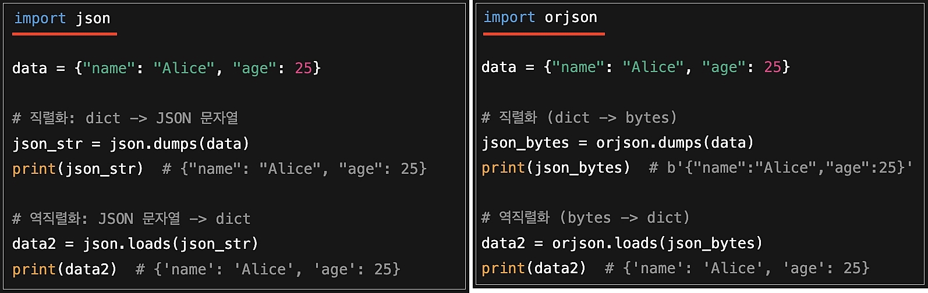
Task: Click the comment '# 역직렬화: JSON 문자열 -> dict'
Action: 132,219
